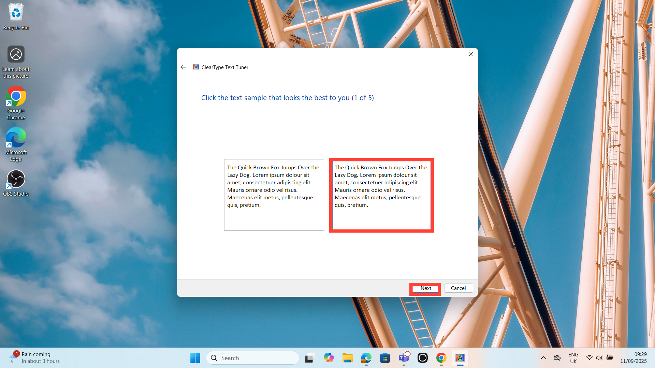The image size is (655, 368).
Task: Open Copilot from the taskbar
Action: (x=329, y=358)
